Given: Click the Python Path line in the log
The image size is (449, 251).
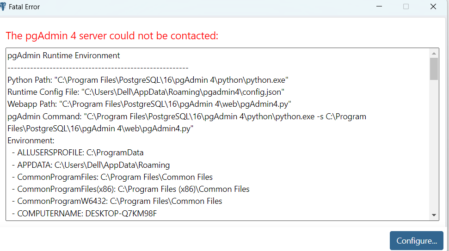Looking at the screenshot, I should 148,80.
